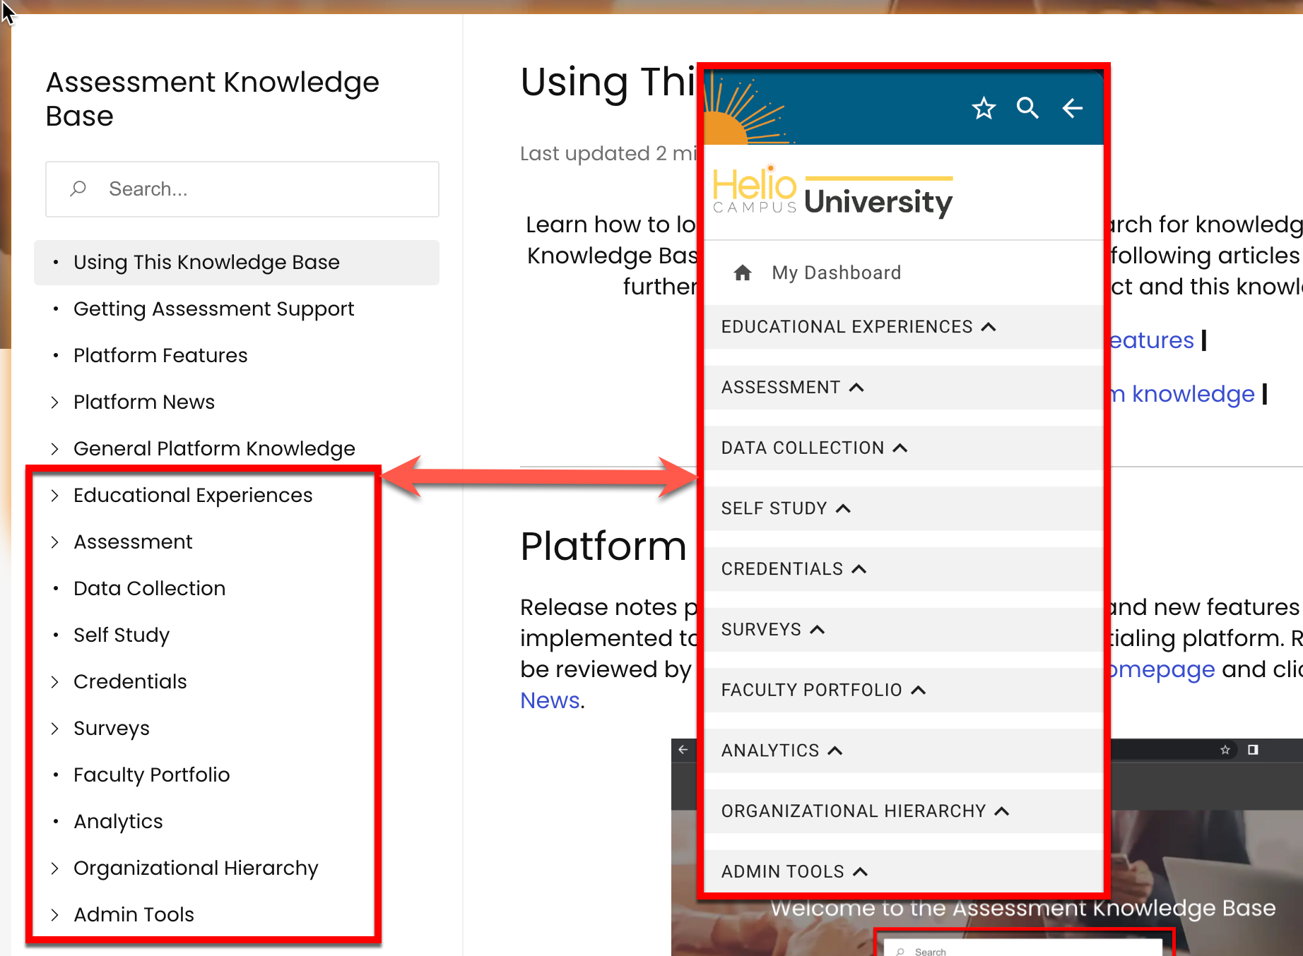Select Using This Knowledge Base in sidebar

tap(206, 263)
